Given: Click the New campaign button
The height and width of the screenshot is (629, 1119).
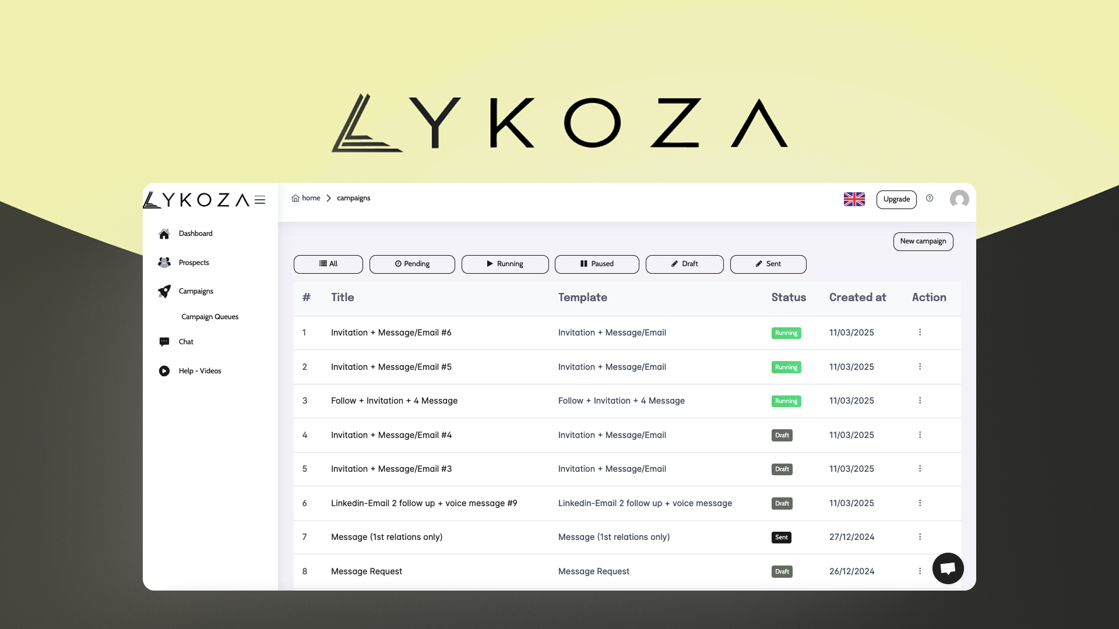Looking at the screenshot, I should (x=923, y=241).
